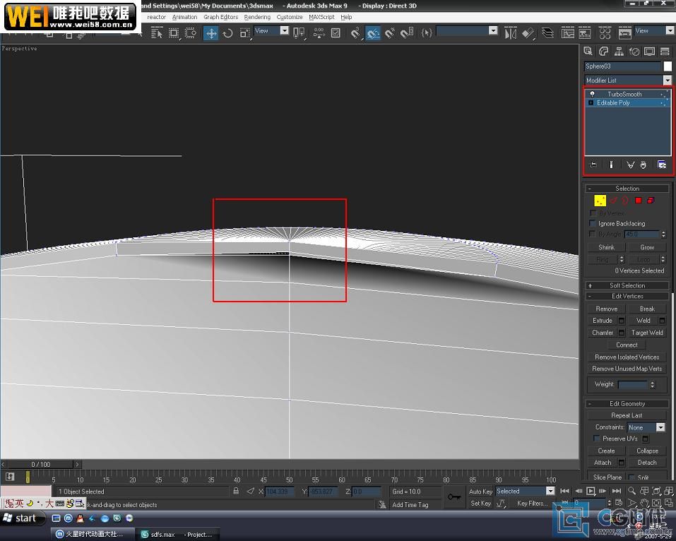Switch to the Create panel
This screenshot has height=541, width=676.
tap(588, 52)
